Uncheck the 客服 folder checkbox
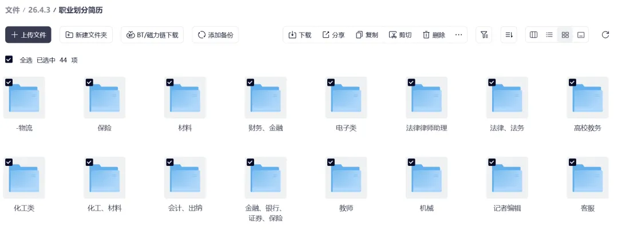This screenshot has width=618, height=230. pyautogui.click(x=572, y=162)
